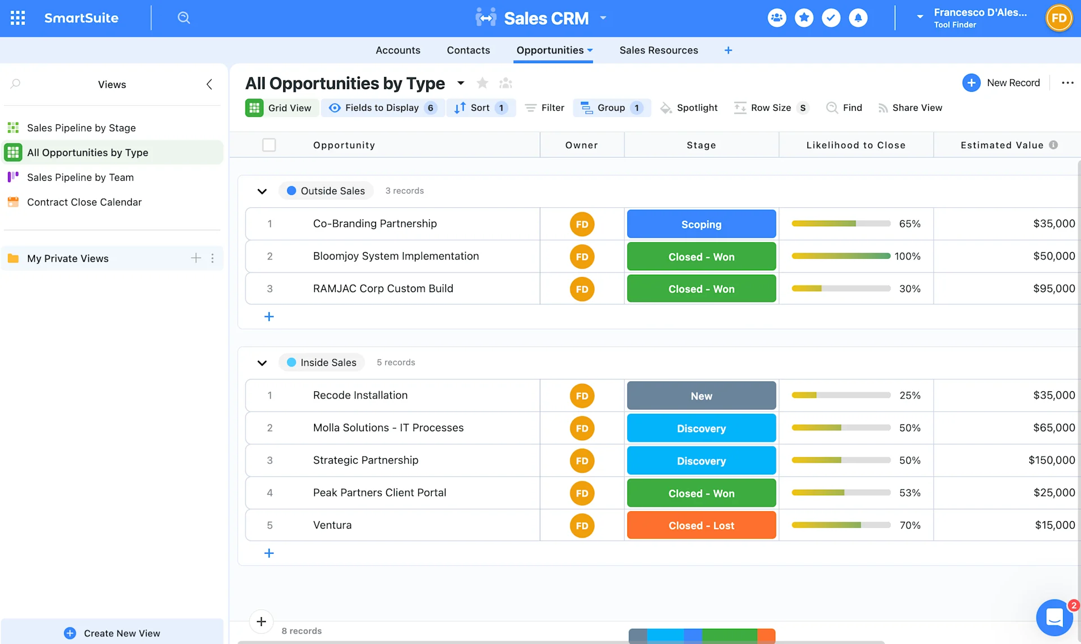
Task: Open the Spotlight tool
Action: 689,108
